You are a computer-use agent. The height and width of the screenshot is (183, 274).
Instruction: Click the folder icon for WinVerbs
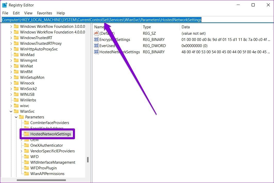[16, 100]
